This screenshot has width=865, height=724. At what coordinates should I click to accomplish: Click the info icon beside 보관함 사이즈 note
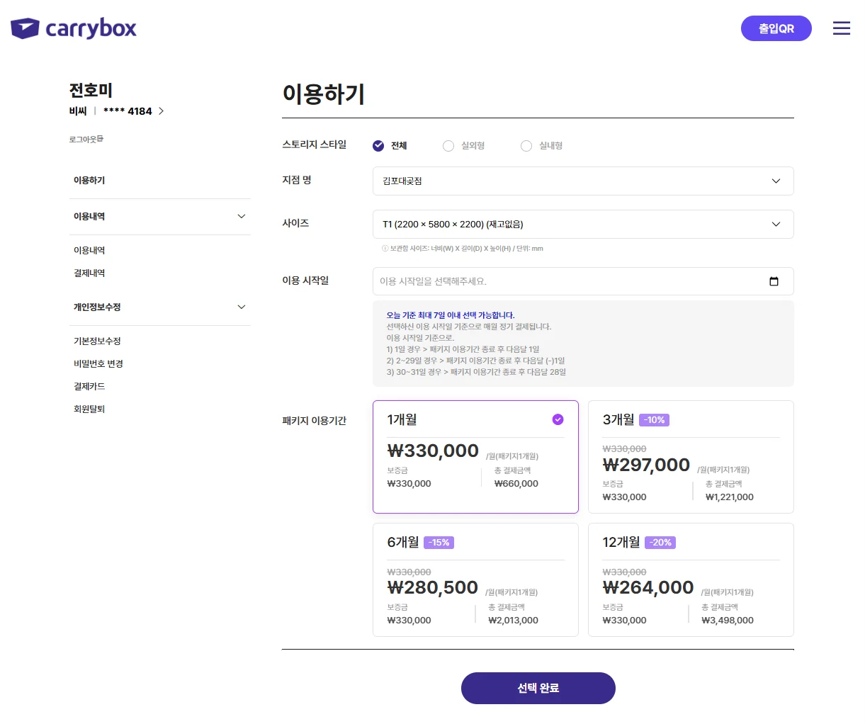tap(385, 249)
